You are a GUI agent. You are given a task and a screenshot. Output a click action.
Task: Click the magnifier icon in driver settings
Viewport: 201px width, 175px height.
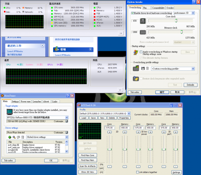(14, 137)
